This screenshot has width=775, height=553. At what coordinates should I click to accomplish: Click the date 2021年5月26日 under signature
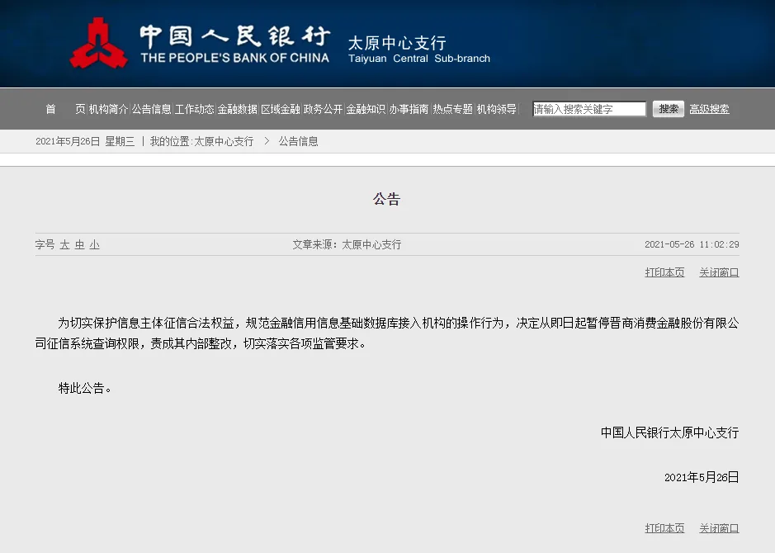point(702,477)
